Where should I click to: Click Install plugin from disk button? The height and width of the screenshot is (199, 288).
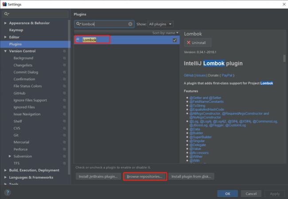point(191,176)
